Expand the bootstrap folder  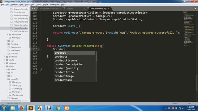coord(5,57)
